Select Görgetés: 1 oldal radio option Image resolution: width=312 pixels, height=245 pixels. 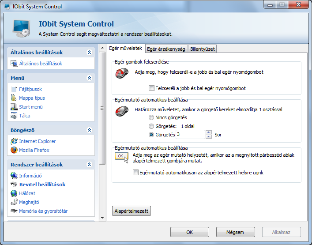click(151, 126)
